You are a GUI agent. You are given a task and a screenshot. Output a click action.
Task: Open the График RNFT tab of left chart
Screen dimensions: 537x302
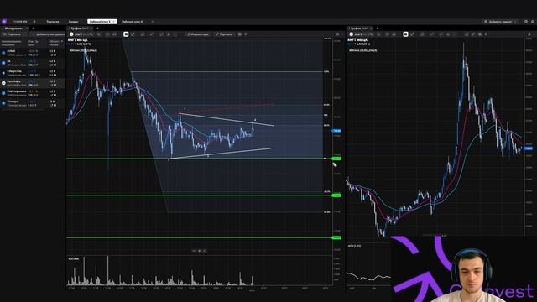coord(81,29)
